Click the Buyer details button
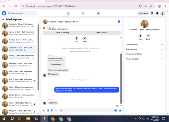The height and width of the screenshot is (122, 169). click(x=56, y=64)
